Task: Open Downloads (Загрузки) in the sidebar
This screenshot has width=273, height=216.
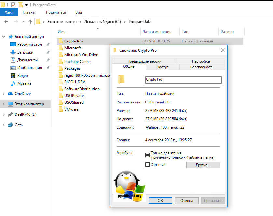Action: coord(25,52)
